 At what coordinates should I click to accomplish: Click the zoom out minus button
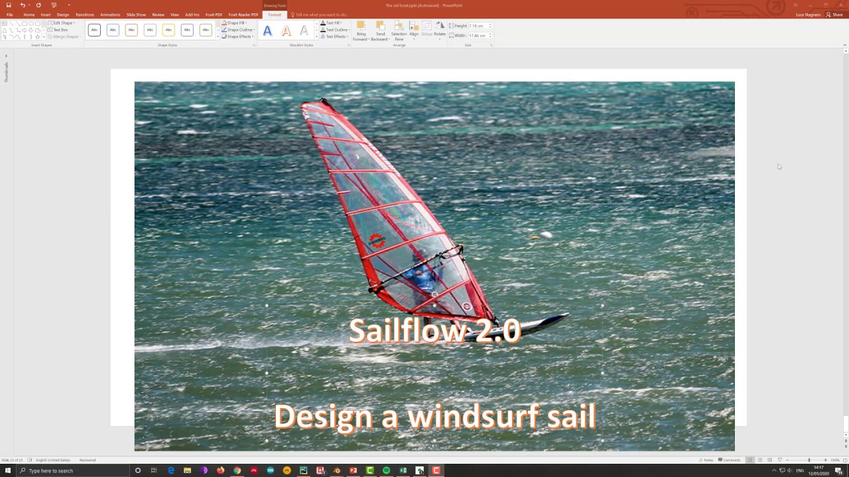click(x=788, y=460)
